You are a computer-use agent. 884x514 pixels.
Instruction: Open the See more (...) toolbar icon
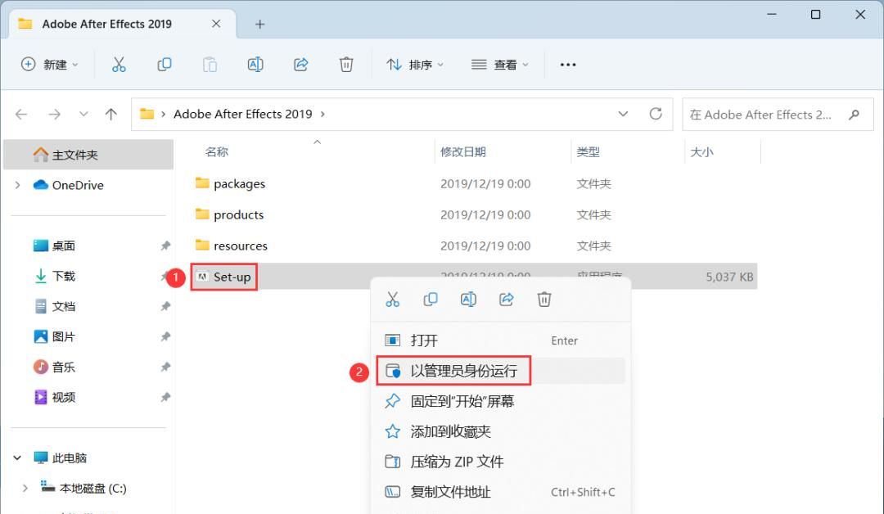[567, 64]
